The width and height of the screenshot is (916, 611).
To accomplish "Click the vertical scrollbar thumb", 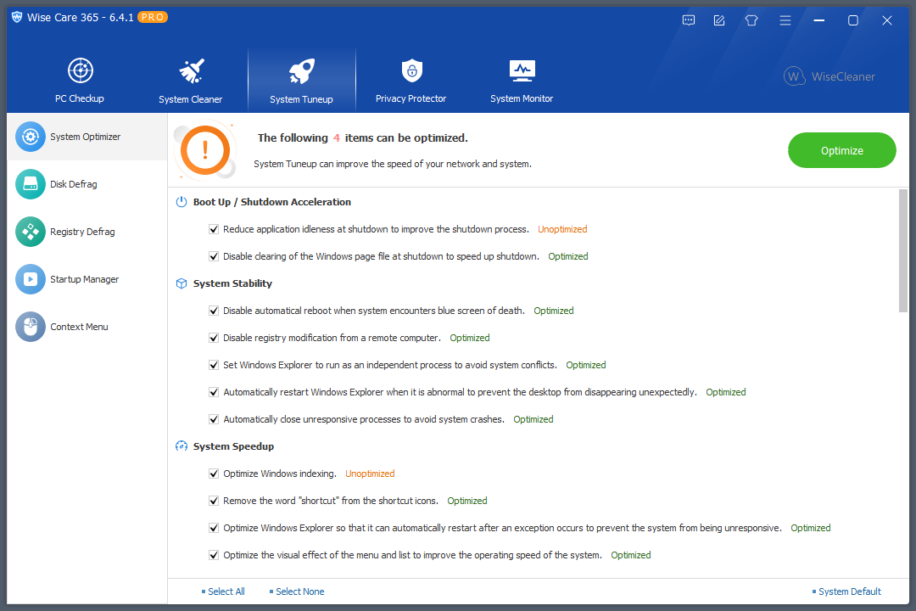I will pyautogui.click(x=903, y=251).
